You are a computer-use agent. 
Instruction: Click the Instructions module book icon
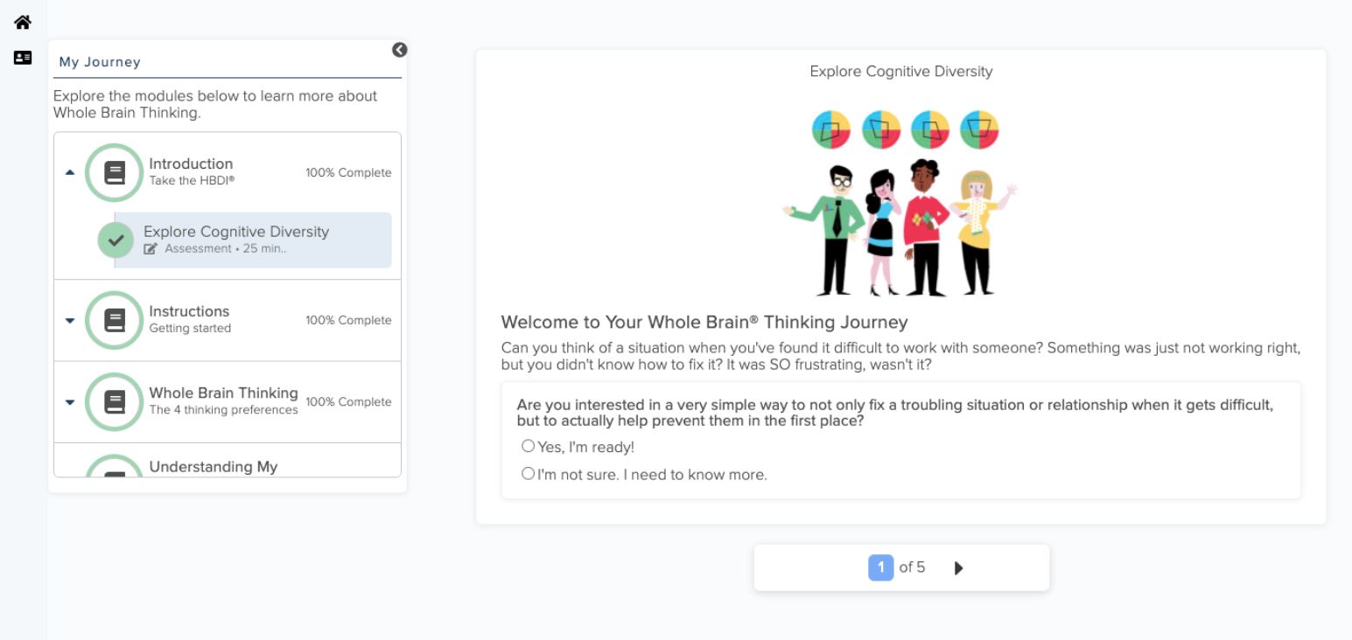115,320
